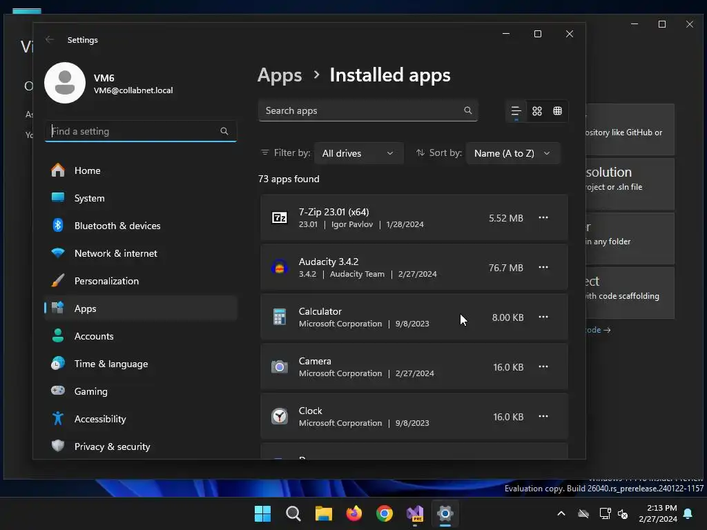Go to Gaming settings
Viewport: 707px width, 530px height.
[141, 391]
